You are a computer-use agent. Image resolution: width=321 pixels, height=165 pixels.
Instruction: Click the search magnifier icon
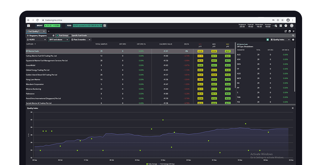tap(293, 35)
